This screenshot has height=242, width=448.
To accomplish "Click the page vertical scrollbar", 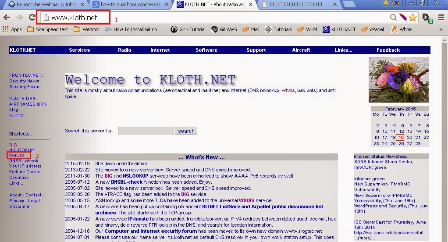I will tap(444, 139).
